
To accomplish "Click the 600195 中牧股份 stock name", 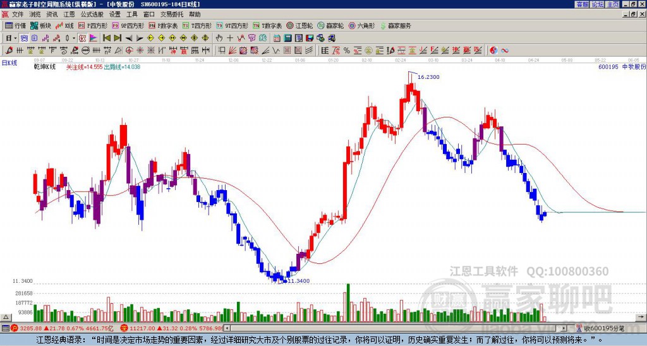I will (622, 66).
